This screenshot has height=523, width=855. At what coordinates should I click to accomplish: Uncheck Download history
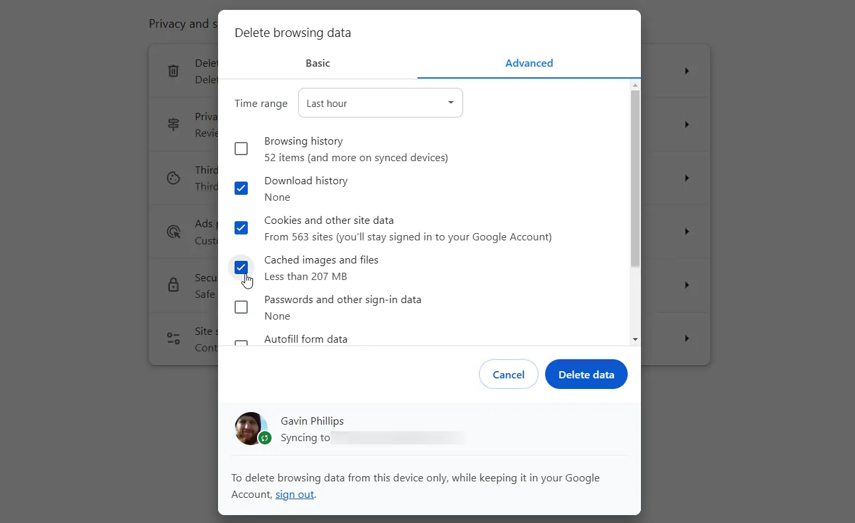click(x=241, y=188)
